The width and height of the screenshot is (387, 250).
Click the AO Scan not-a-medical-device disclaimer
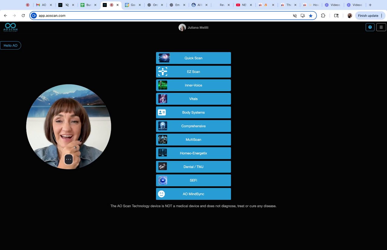click(193, 206)
